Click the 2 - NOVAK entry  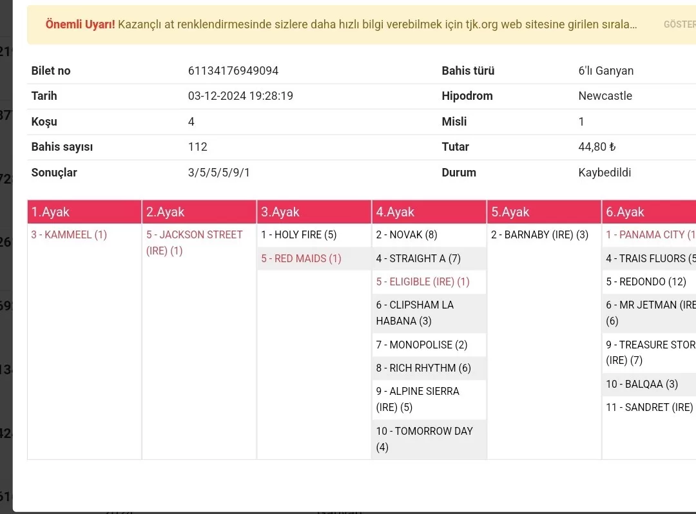[x=406, y=235]
